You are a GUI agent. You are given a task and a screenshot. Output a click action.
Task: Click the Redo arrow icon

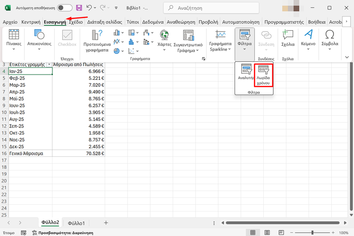click(102, 8)
